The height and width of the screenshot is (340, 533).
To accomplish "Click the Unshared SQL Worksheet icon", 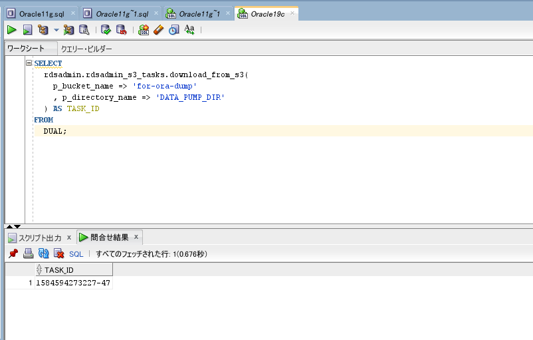I will point(144,30).
